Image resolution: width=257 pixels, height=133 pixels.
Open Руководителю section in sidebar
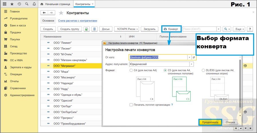pyautogui.click(x=19, y=19)
